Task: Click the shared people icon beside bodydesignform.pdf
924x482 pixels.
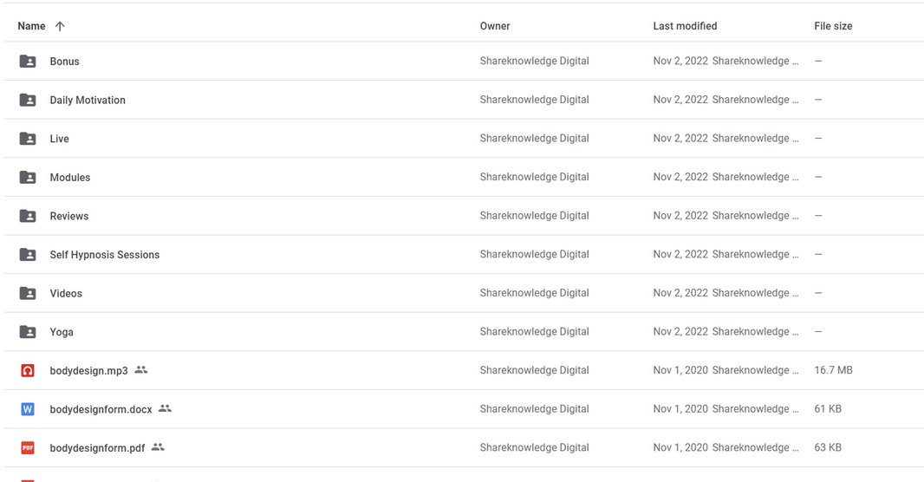Action: (x=158, y=447)
